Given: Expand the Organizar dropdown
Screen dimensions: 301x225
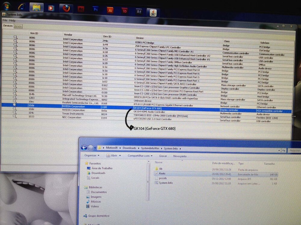Looking at the screenshot, I should tap(92, 155).
